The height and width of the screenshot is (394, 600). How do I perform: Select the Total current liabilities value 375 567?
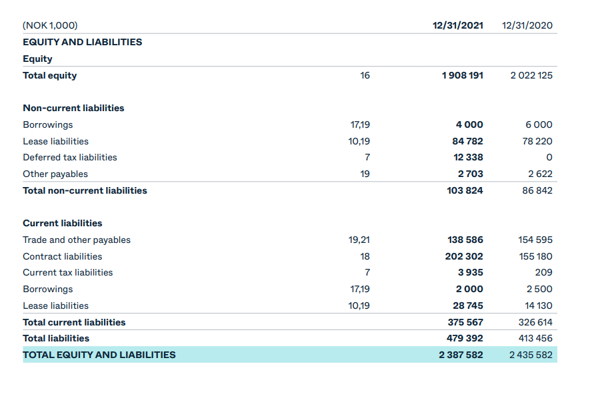[x=465, y=323]
